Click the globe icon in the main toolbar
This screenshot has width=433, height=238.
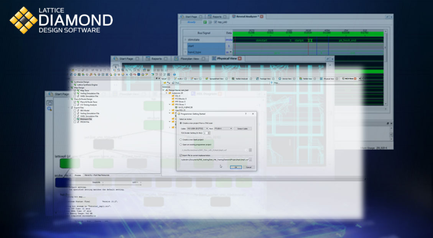point(175,74)
